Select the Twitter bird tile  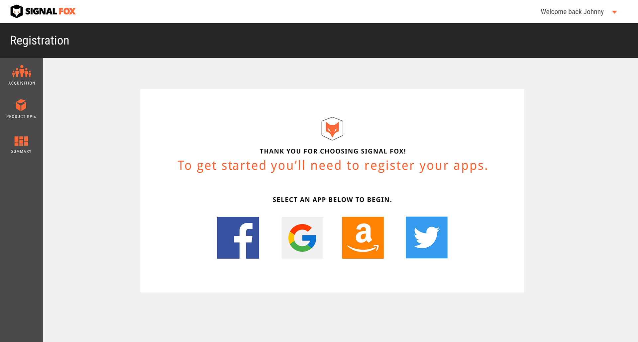tap(427, 238)
